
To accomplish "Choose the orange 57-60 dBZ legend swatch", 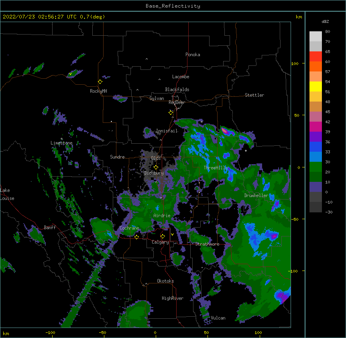I will click(315, 66).
